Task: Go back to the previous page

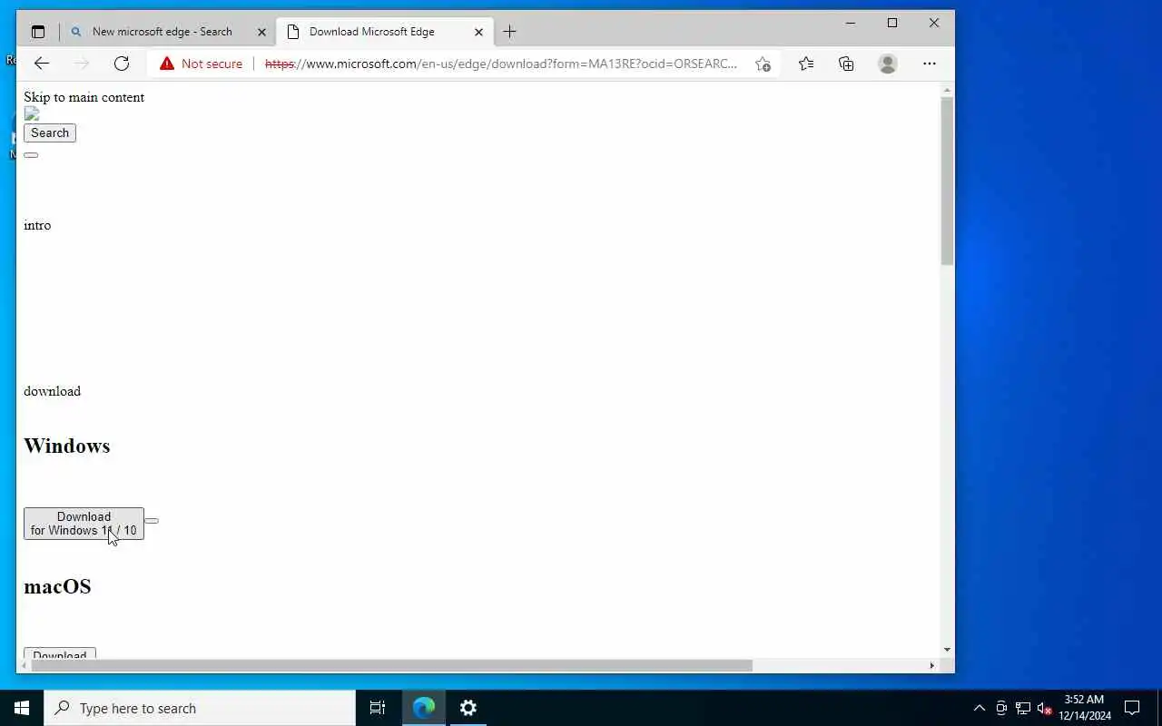Action: (x=42, y=64)
